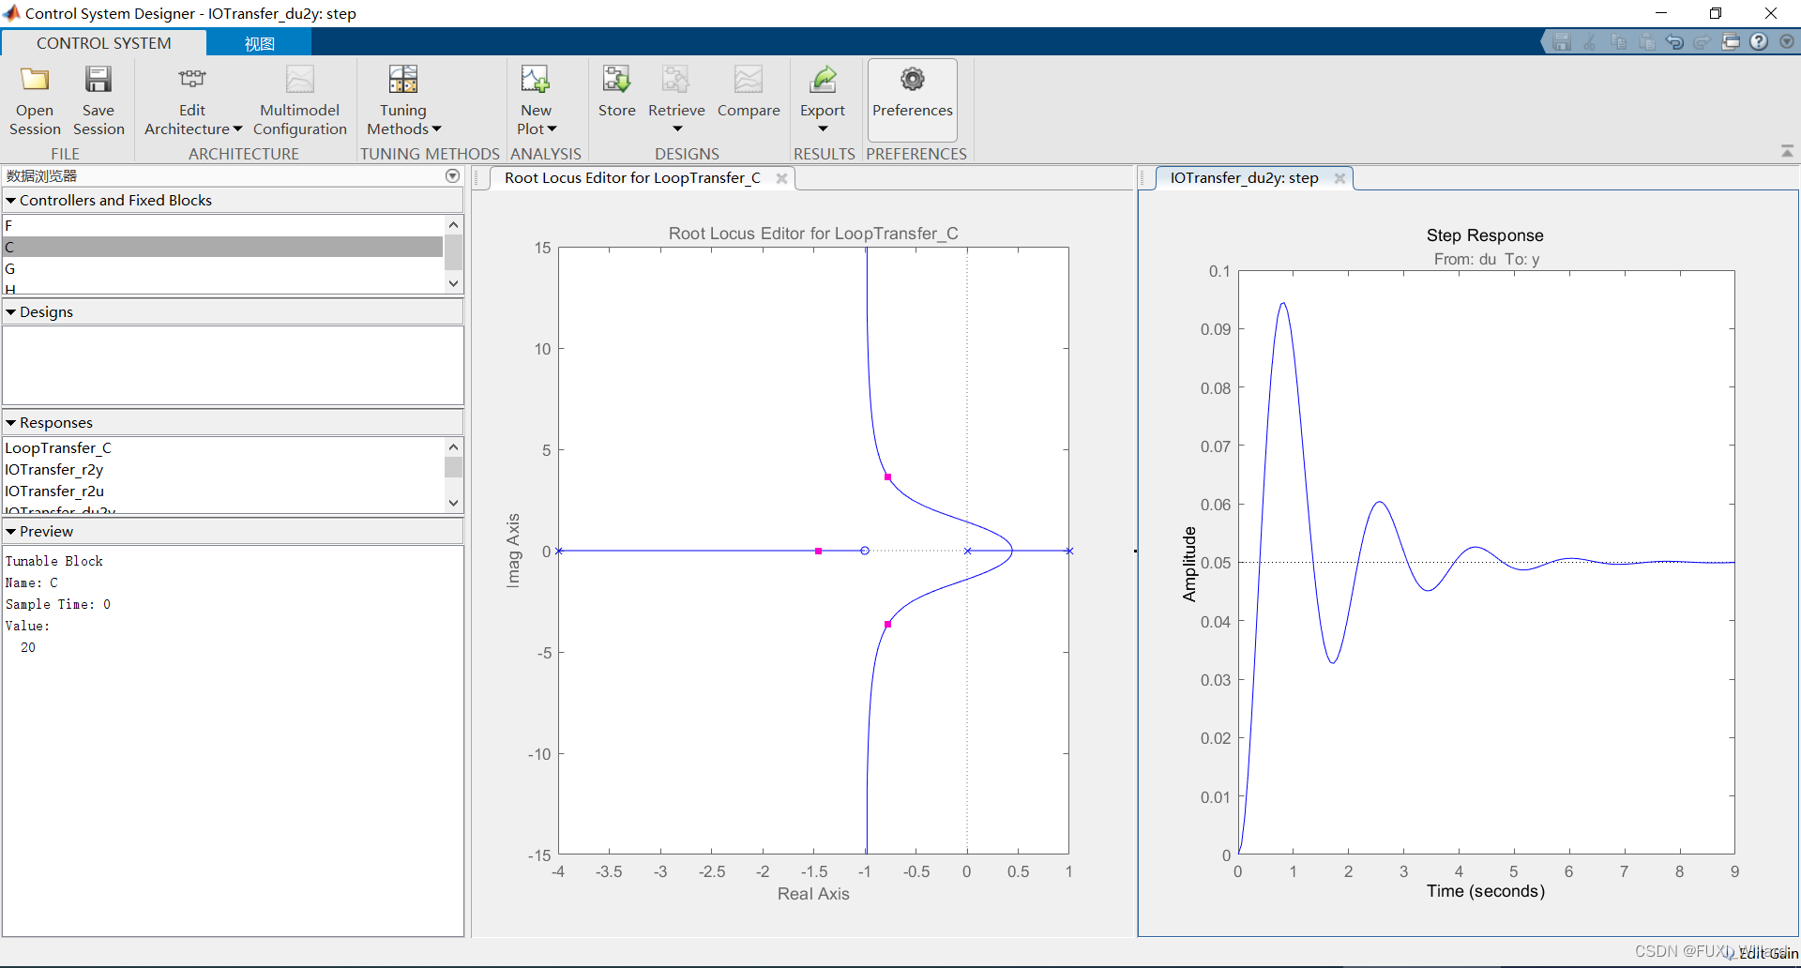The width and height of the screenshot is (1801, 968).
Task: Open the help question mark
Action: click(1760, 42)
